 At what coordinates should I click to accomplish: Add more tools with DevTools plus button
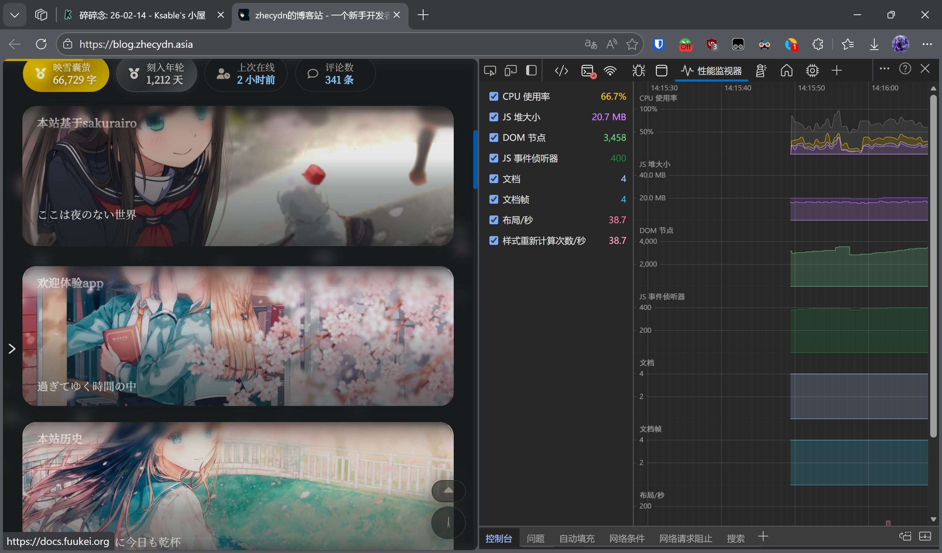coord(837,71)
